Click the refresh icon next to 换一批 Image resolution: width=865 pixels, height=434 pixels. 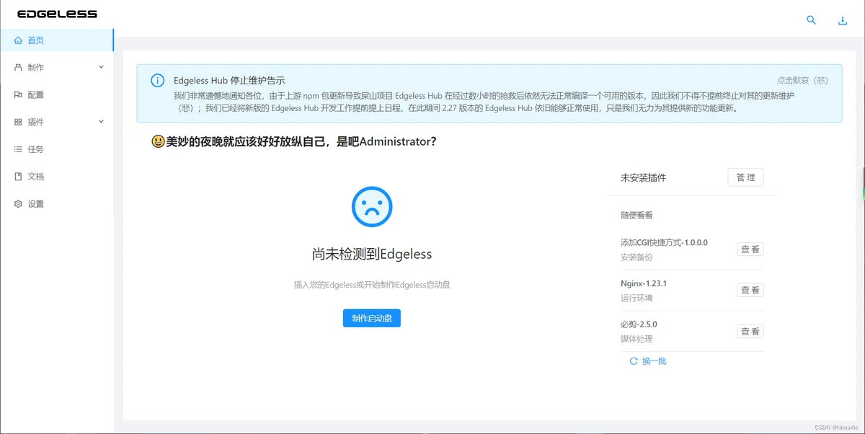click(634, 361)
